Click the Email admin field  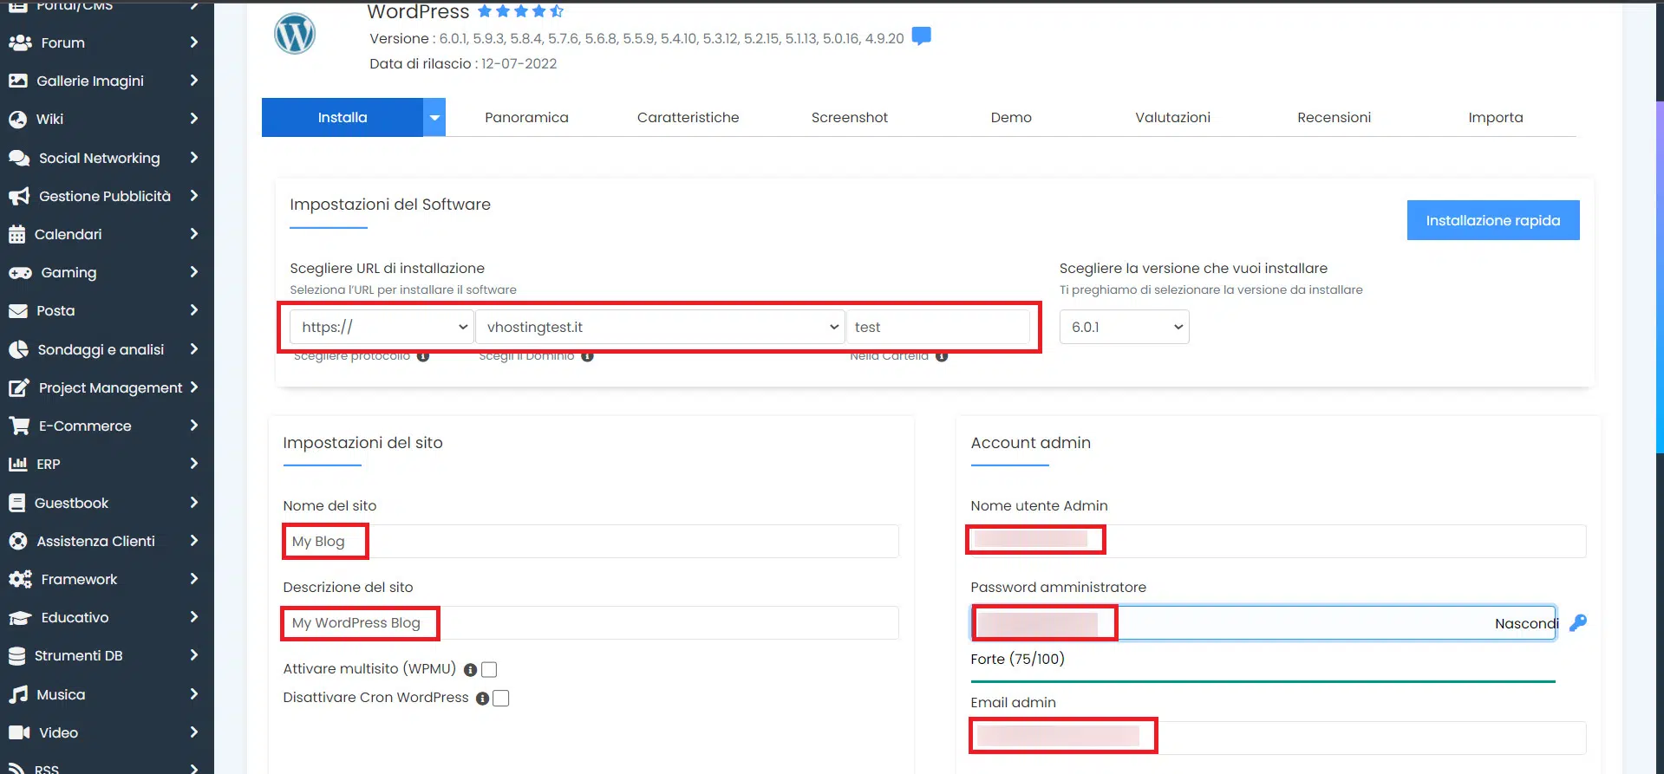[1278, 738]
